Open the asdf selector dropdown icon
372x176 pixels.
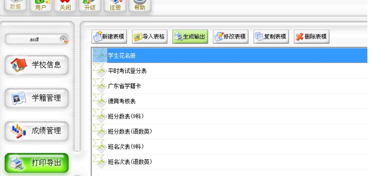[64, 39]
